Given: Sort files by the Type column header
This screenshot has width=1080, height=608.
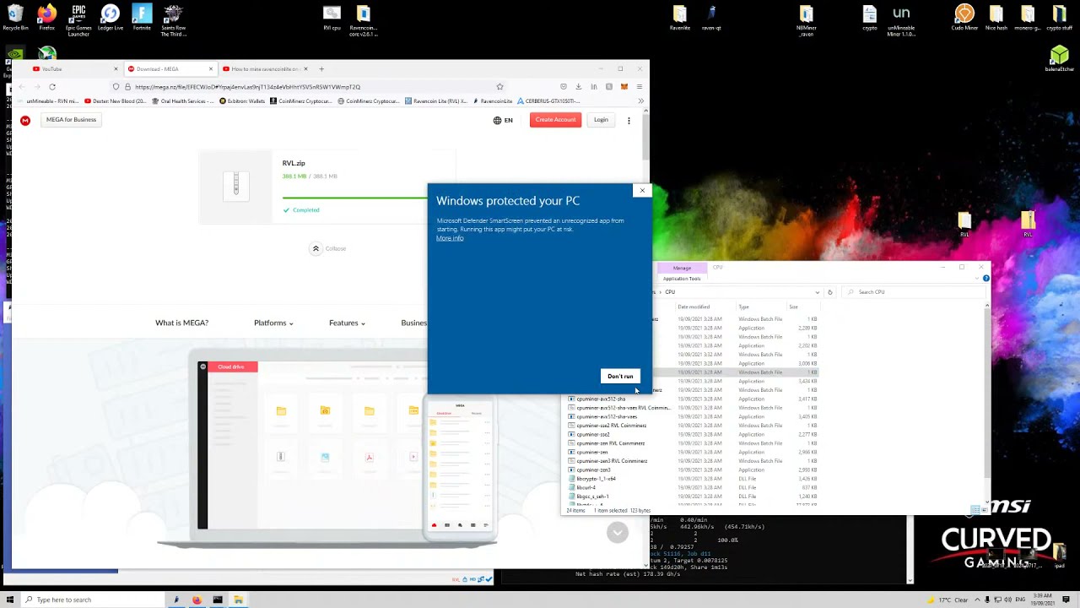Looking at the screenshot, I should pos(743,307).
